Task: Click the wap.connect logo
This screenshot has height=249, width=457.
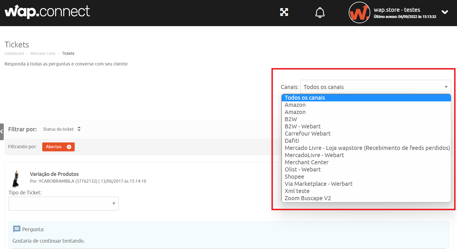Action: (x=47, y=12)
